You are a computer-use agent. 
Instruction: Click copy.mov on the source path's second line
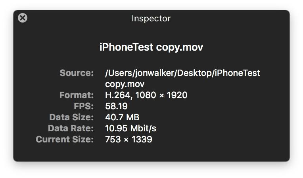click(125, 84)
